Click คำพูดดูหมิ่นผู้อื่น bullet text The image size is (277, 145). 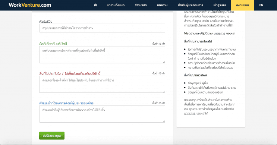pos(198,83)
